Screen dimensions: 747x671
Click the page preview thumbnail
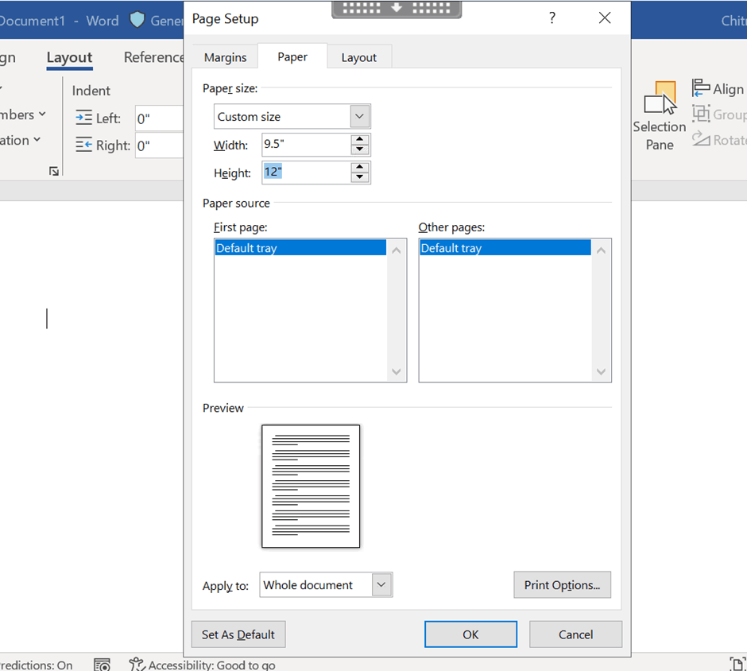point(311,486)
